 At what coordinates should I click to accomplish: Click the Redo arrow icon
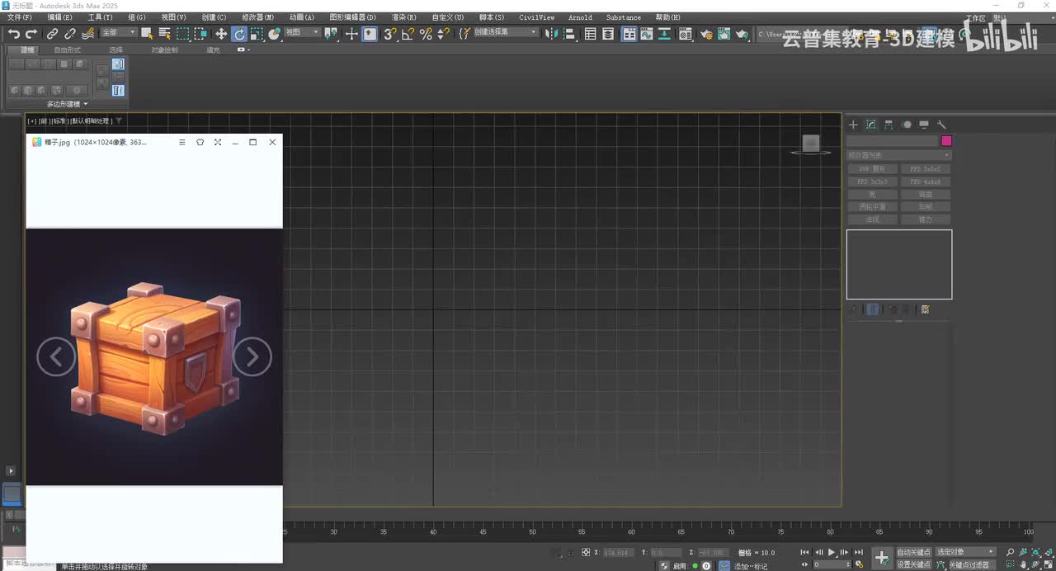[x=31, y=34]
